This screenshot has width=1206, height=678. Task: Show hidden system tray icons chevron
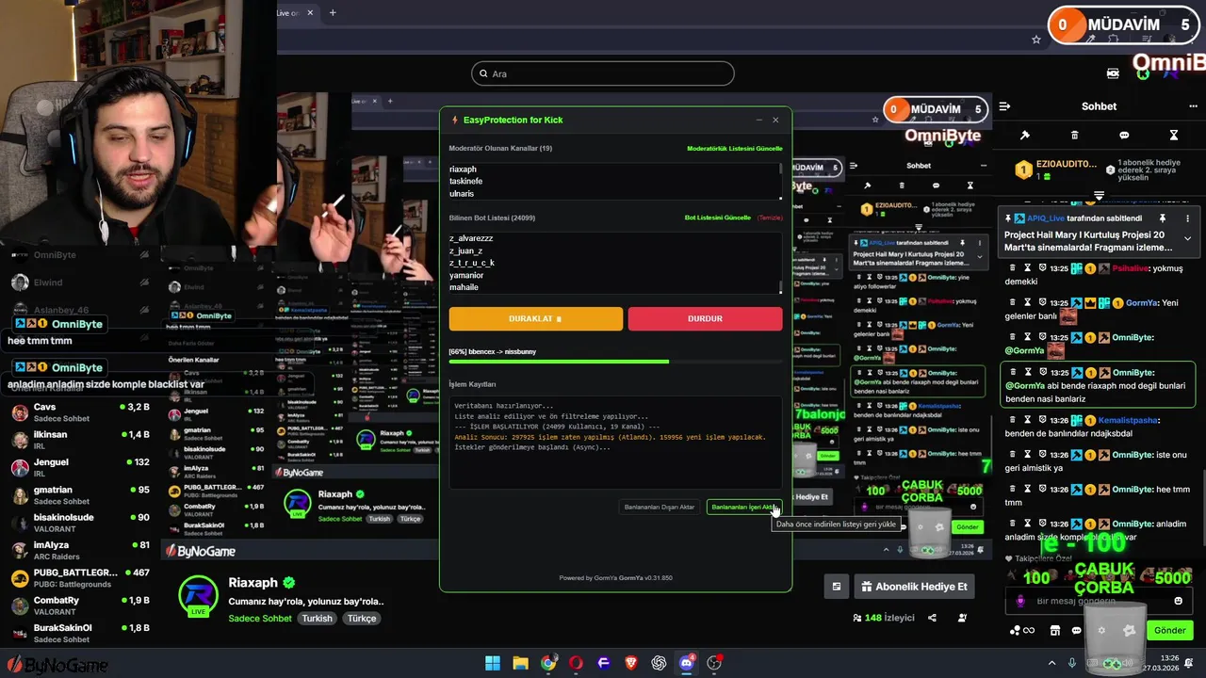[x=1052, y=663]
